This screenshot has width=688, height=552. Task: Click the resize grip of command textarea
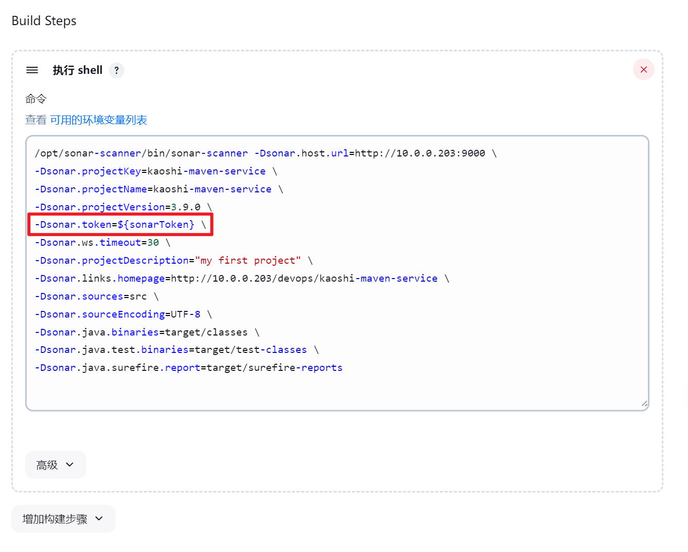pos(644,404)
